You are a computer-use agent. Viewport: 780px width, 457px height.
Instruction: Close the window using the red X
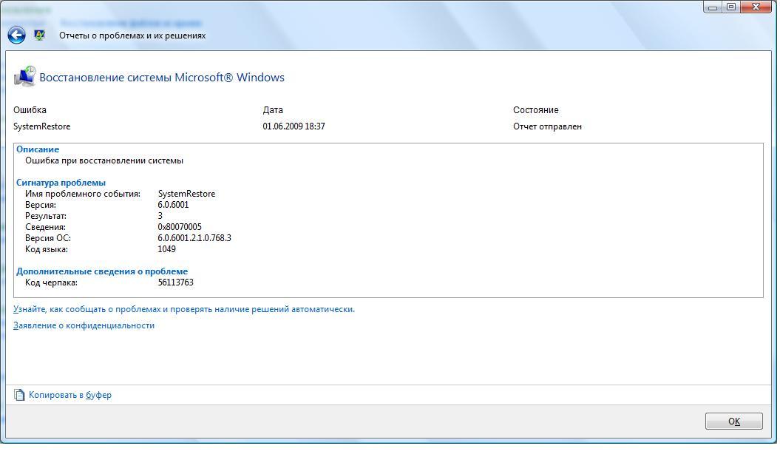coord(756,7)
